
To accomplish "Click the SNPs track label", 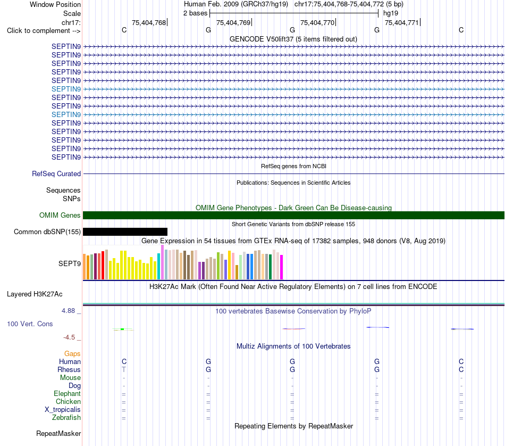I will coord(72,199).
